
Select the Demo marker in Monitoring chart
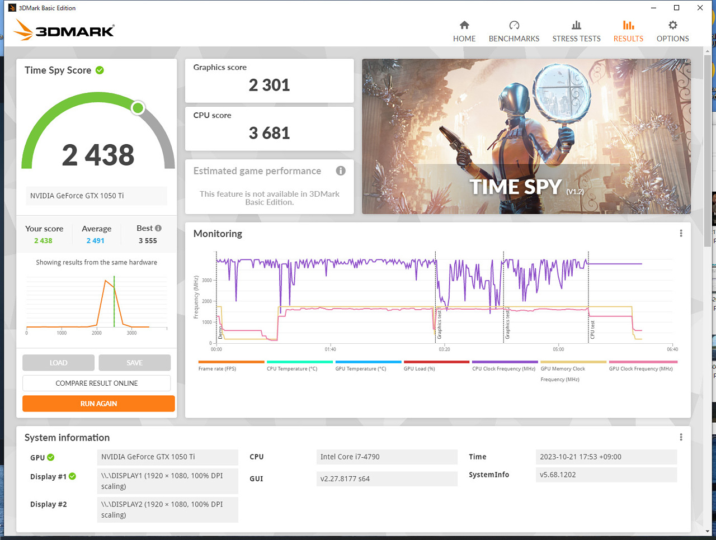(220, 333)
